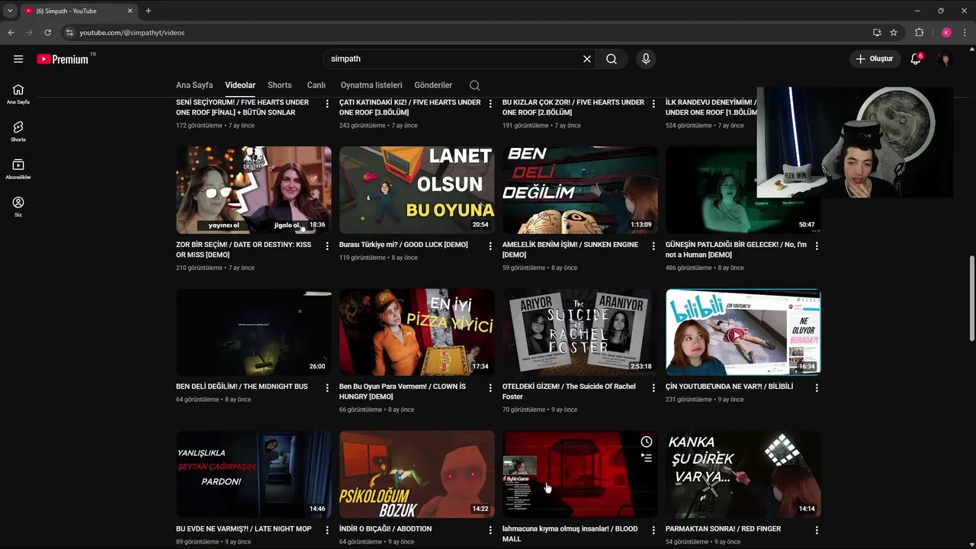976x549 pixels.
Task: Open the Gönderiler tab
Action: (433, 85)
